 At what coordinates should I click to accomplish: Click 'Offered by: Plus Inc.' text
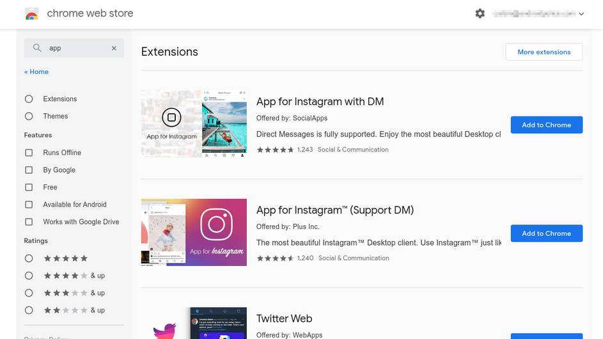coord(288,226)
